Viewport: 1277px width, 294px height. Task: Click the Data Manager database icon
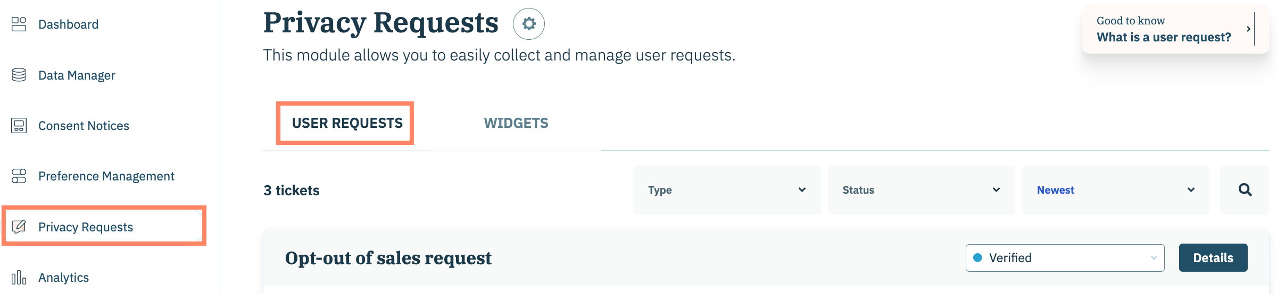click(x=19, y=75)
